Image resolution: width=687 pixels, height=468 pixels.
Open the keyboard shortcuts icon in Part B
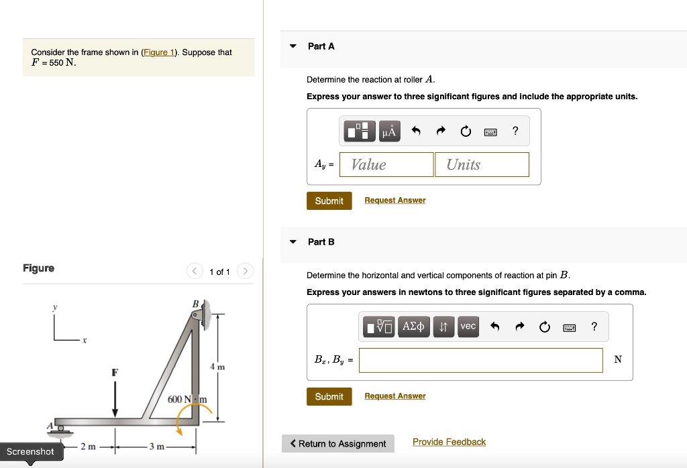point(570,327)
